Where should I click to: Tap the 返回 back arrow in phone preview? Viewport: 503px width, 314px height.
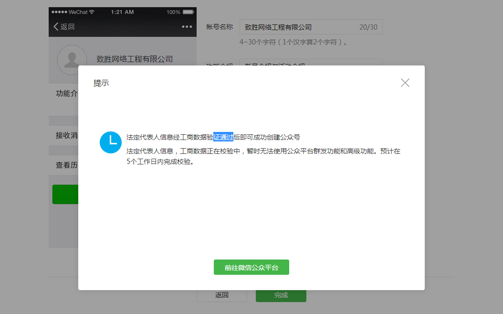click(64, 27)
